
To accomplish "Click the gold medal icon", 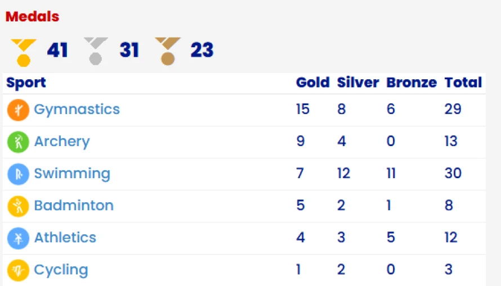I will coord(24,53).
